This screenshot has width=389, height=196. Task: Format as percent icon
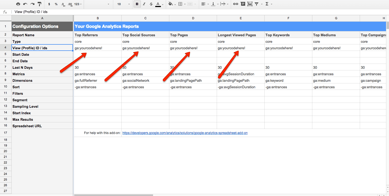tap(56, 4)
